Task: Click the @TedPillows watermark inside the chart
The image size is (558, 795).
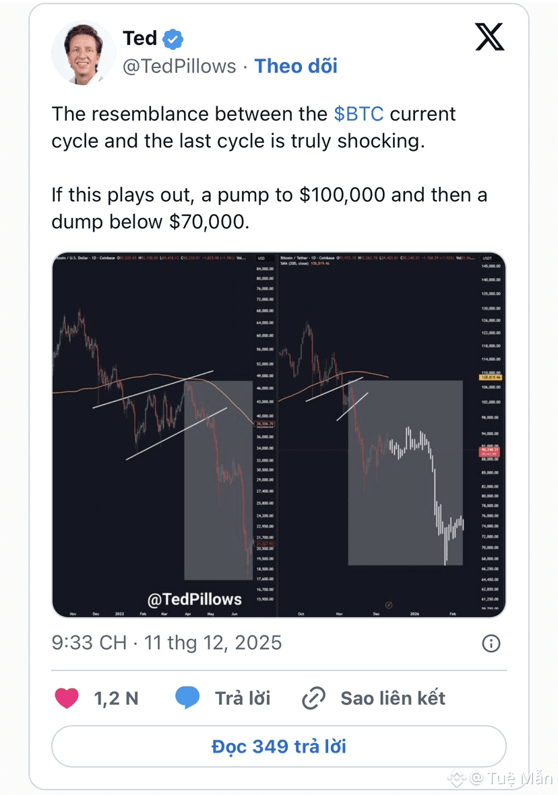Action: (x=195, y=599)
